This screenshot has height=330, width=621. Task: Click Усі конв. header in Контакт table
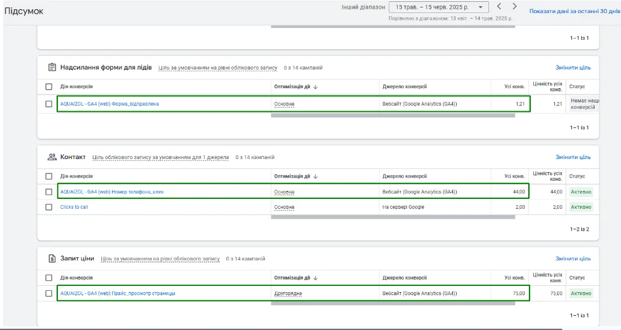pos(515,176)
